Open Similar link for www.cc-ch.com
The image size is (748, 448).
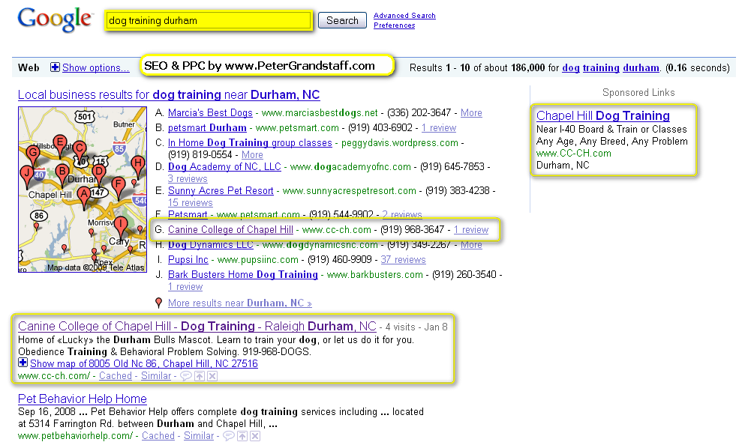156,375
